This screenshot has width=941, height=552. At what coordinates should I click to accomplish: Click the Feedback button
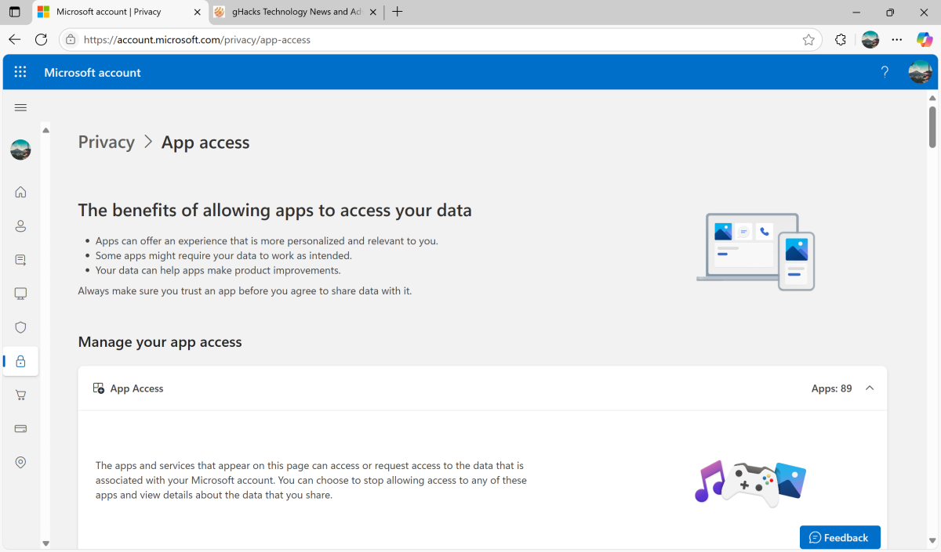pyautogui.click(x=839, y=537)
